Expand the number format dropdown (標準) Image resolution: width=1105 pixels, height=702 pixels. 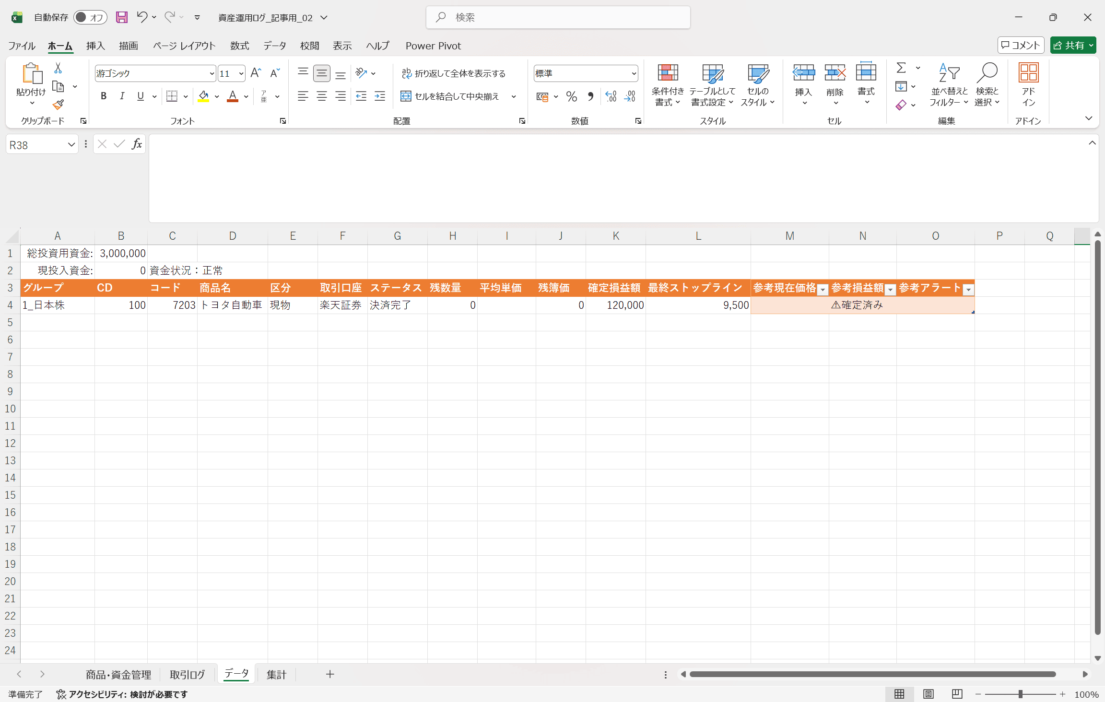pyautogui.click(x=634, y=73)
